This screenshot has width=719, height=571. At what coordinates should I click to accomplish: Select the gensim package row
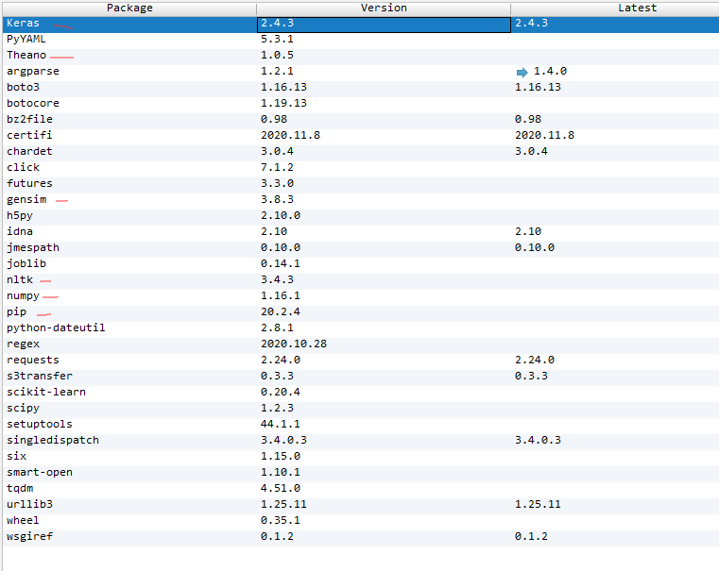(x=360, y=201)
